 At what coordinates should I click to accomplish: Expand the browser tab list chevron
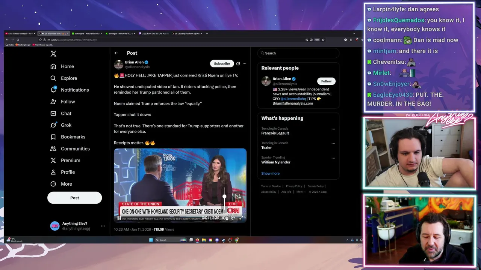[x=354, y=33]
